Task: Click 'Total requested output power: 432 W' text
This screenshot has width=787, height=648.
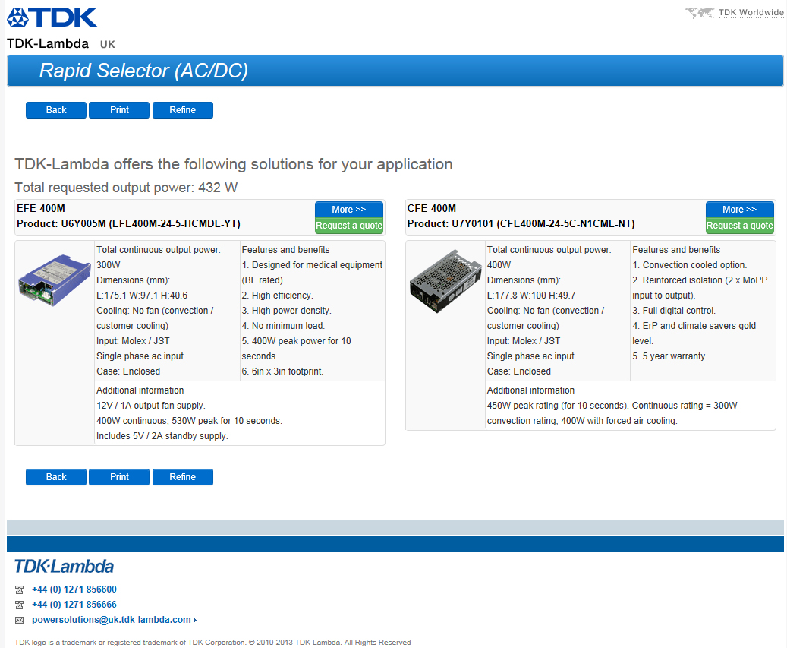Action: (x=126, y=188)
